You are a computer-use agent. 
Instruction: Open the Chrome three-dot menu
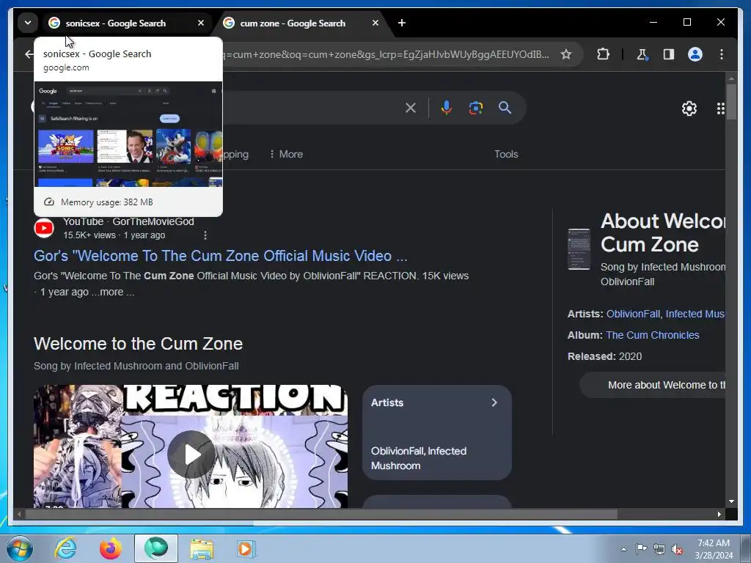coord(722,54)
